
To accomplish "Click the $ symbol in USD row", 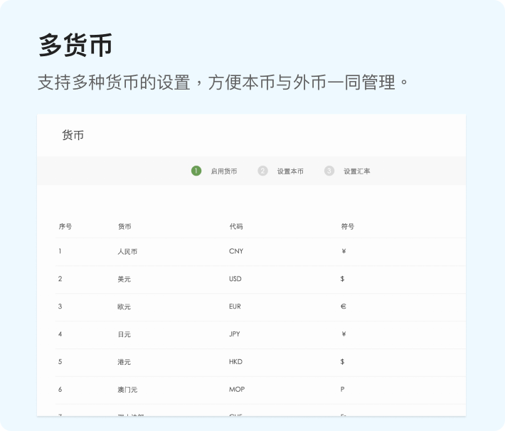I will (342, 279).
